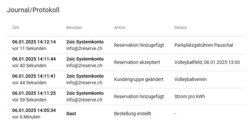252x132 pixels.
Task: Click the Details column header
Action: [x=180, y=28]
